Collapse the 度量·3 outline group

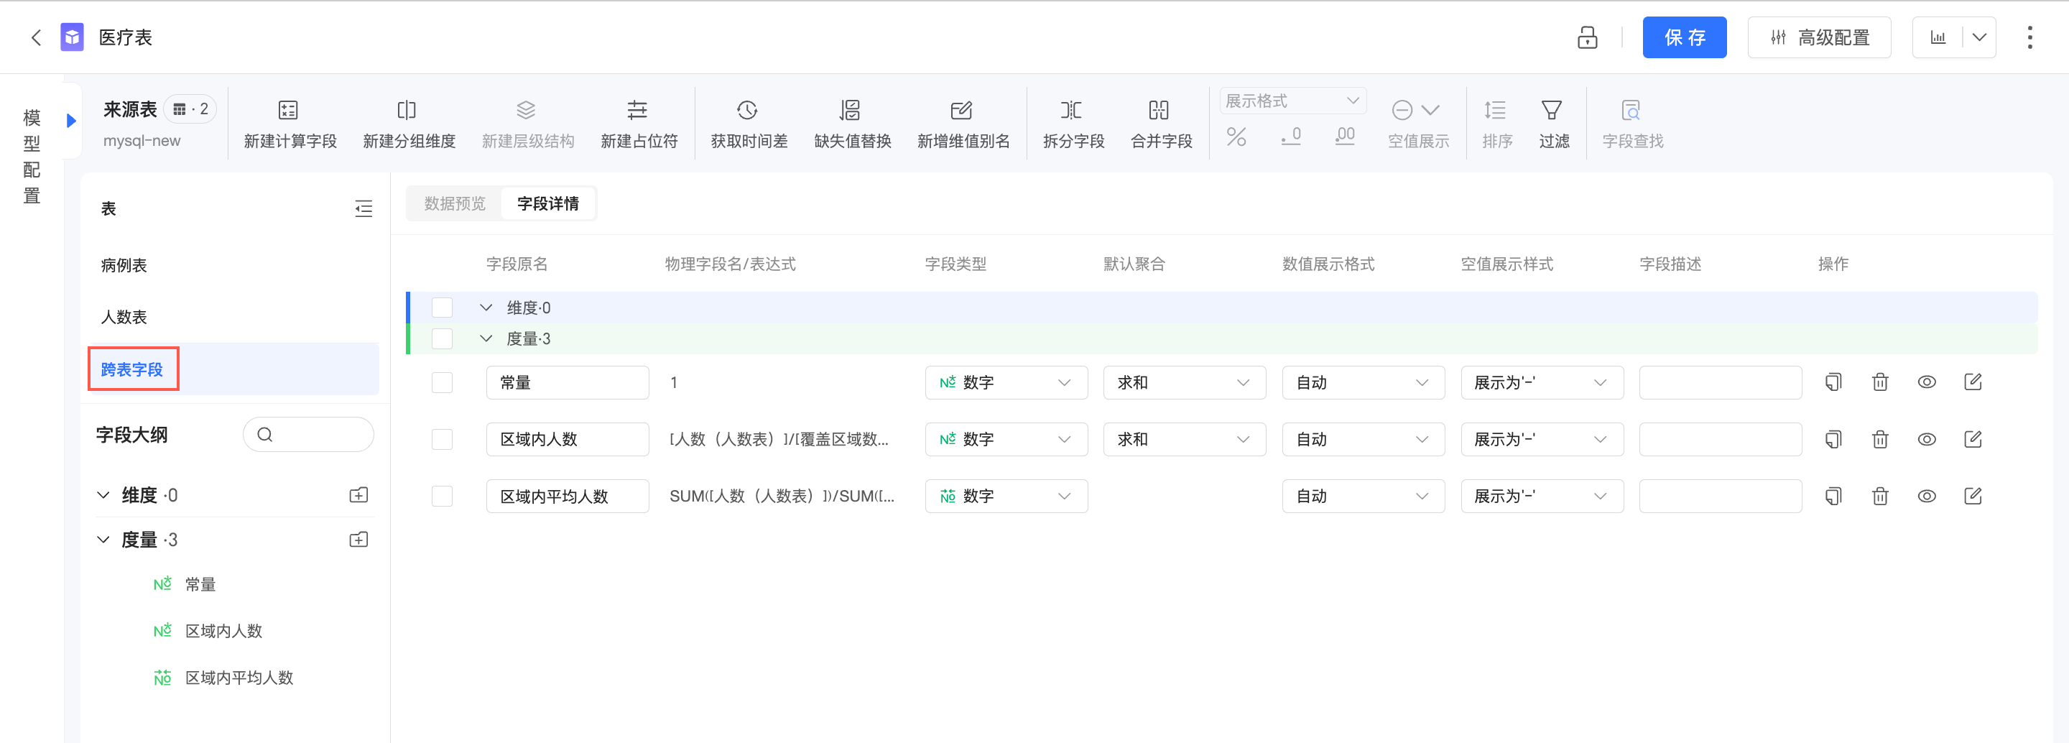[103, 540]
